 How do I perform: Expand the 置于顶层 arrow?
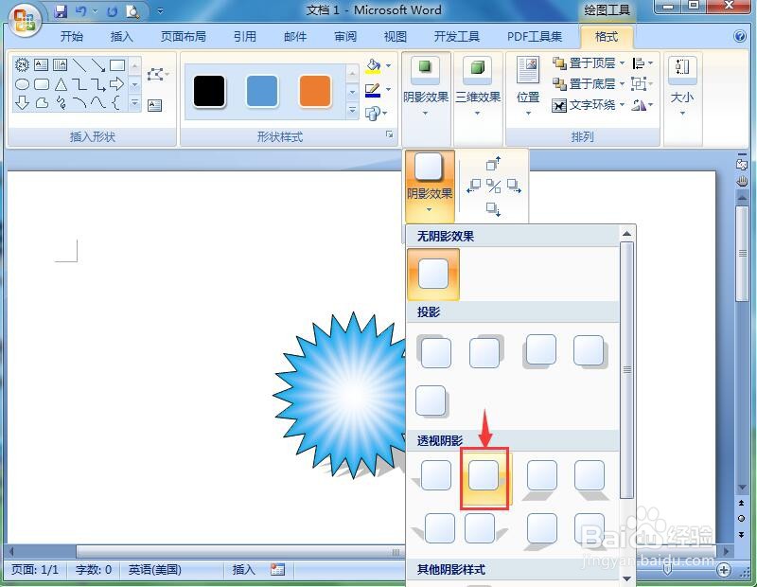[x=622, y=63]
